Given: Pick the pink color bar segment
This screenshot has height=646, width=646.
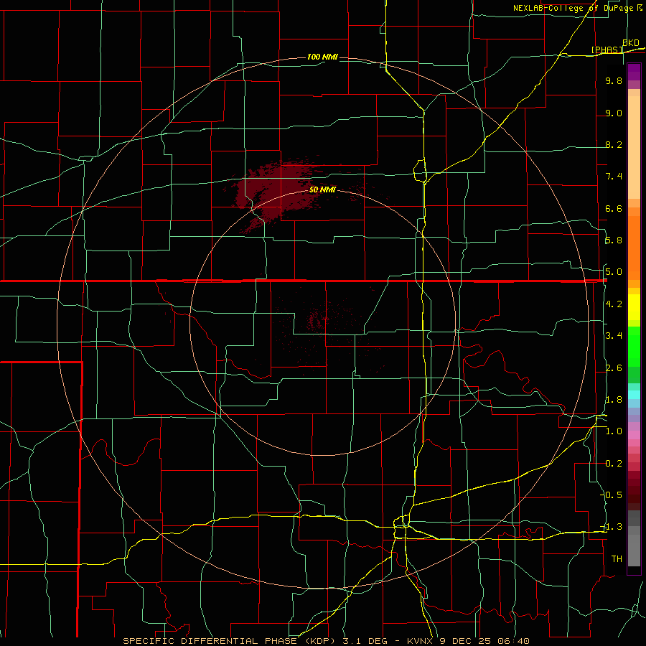Looking at the screenshot, I should (634, 435).
